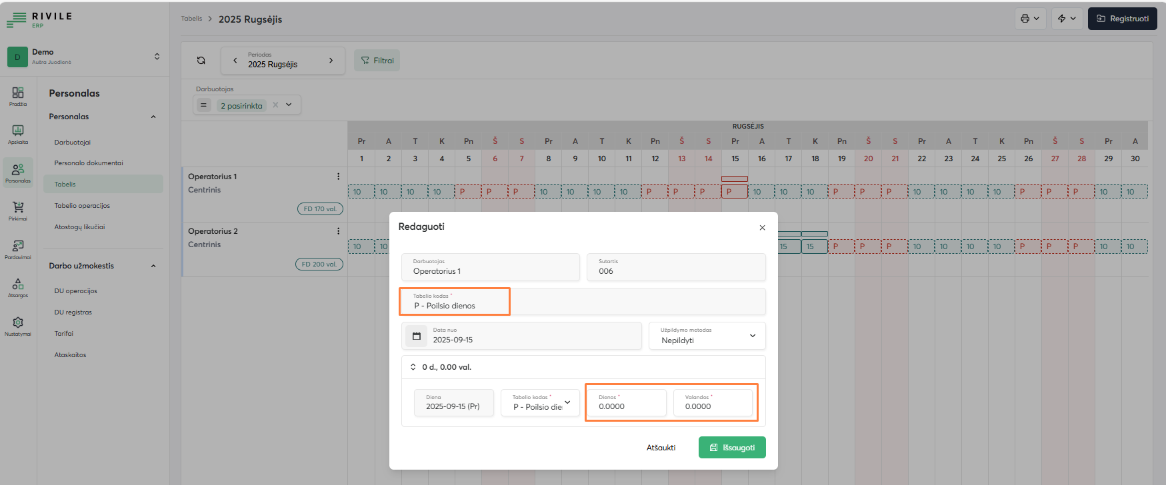Open the Apskaita sidebar icon
This screenshot has height=485, width=1166.
[x=18, y=133]
